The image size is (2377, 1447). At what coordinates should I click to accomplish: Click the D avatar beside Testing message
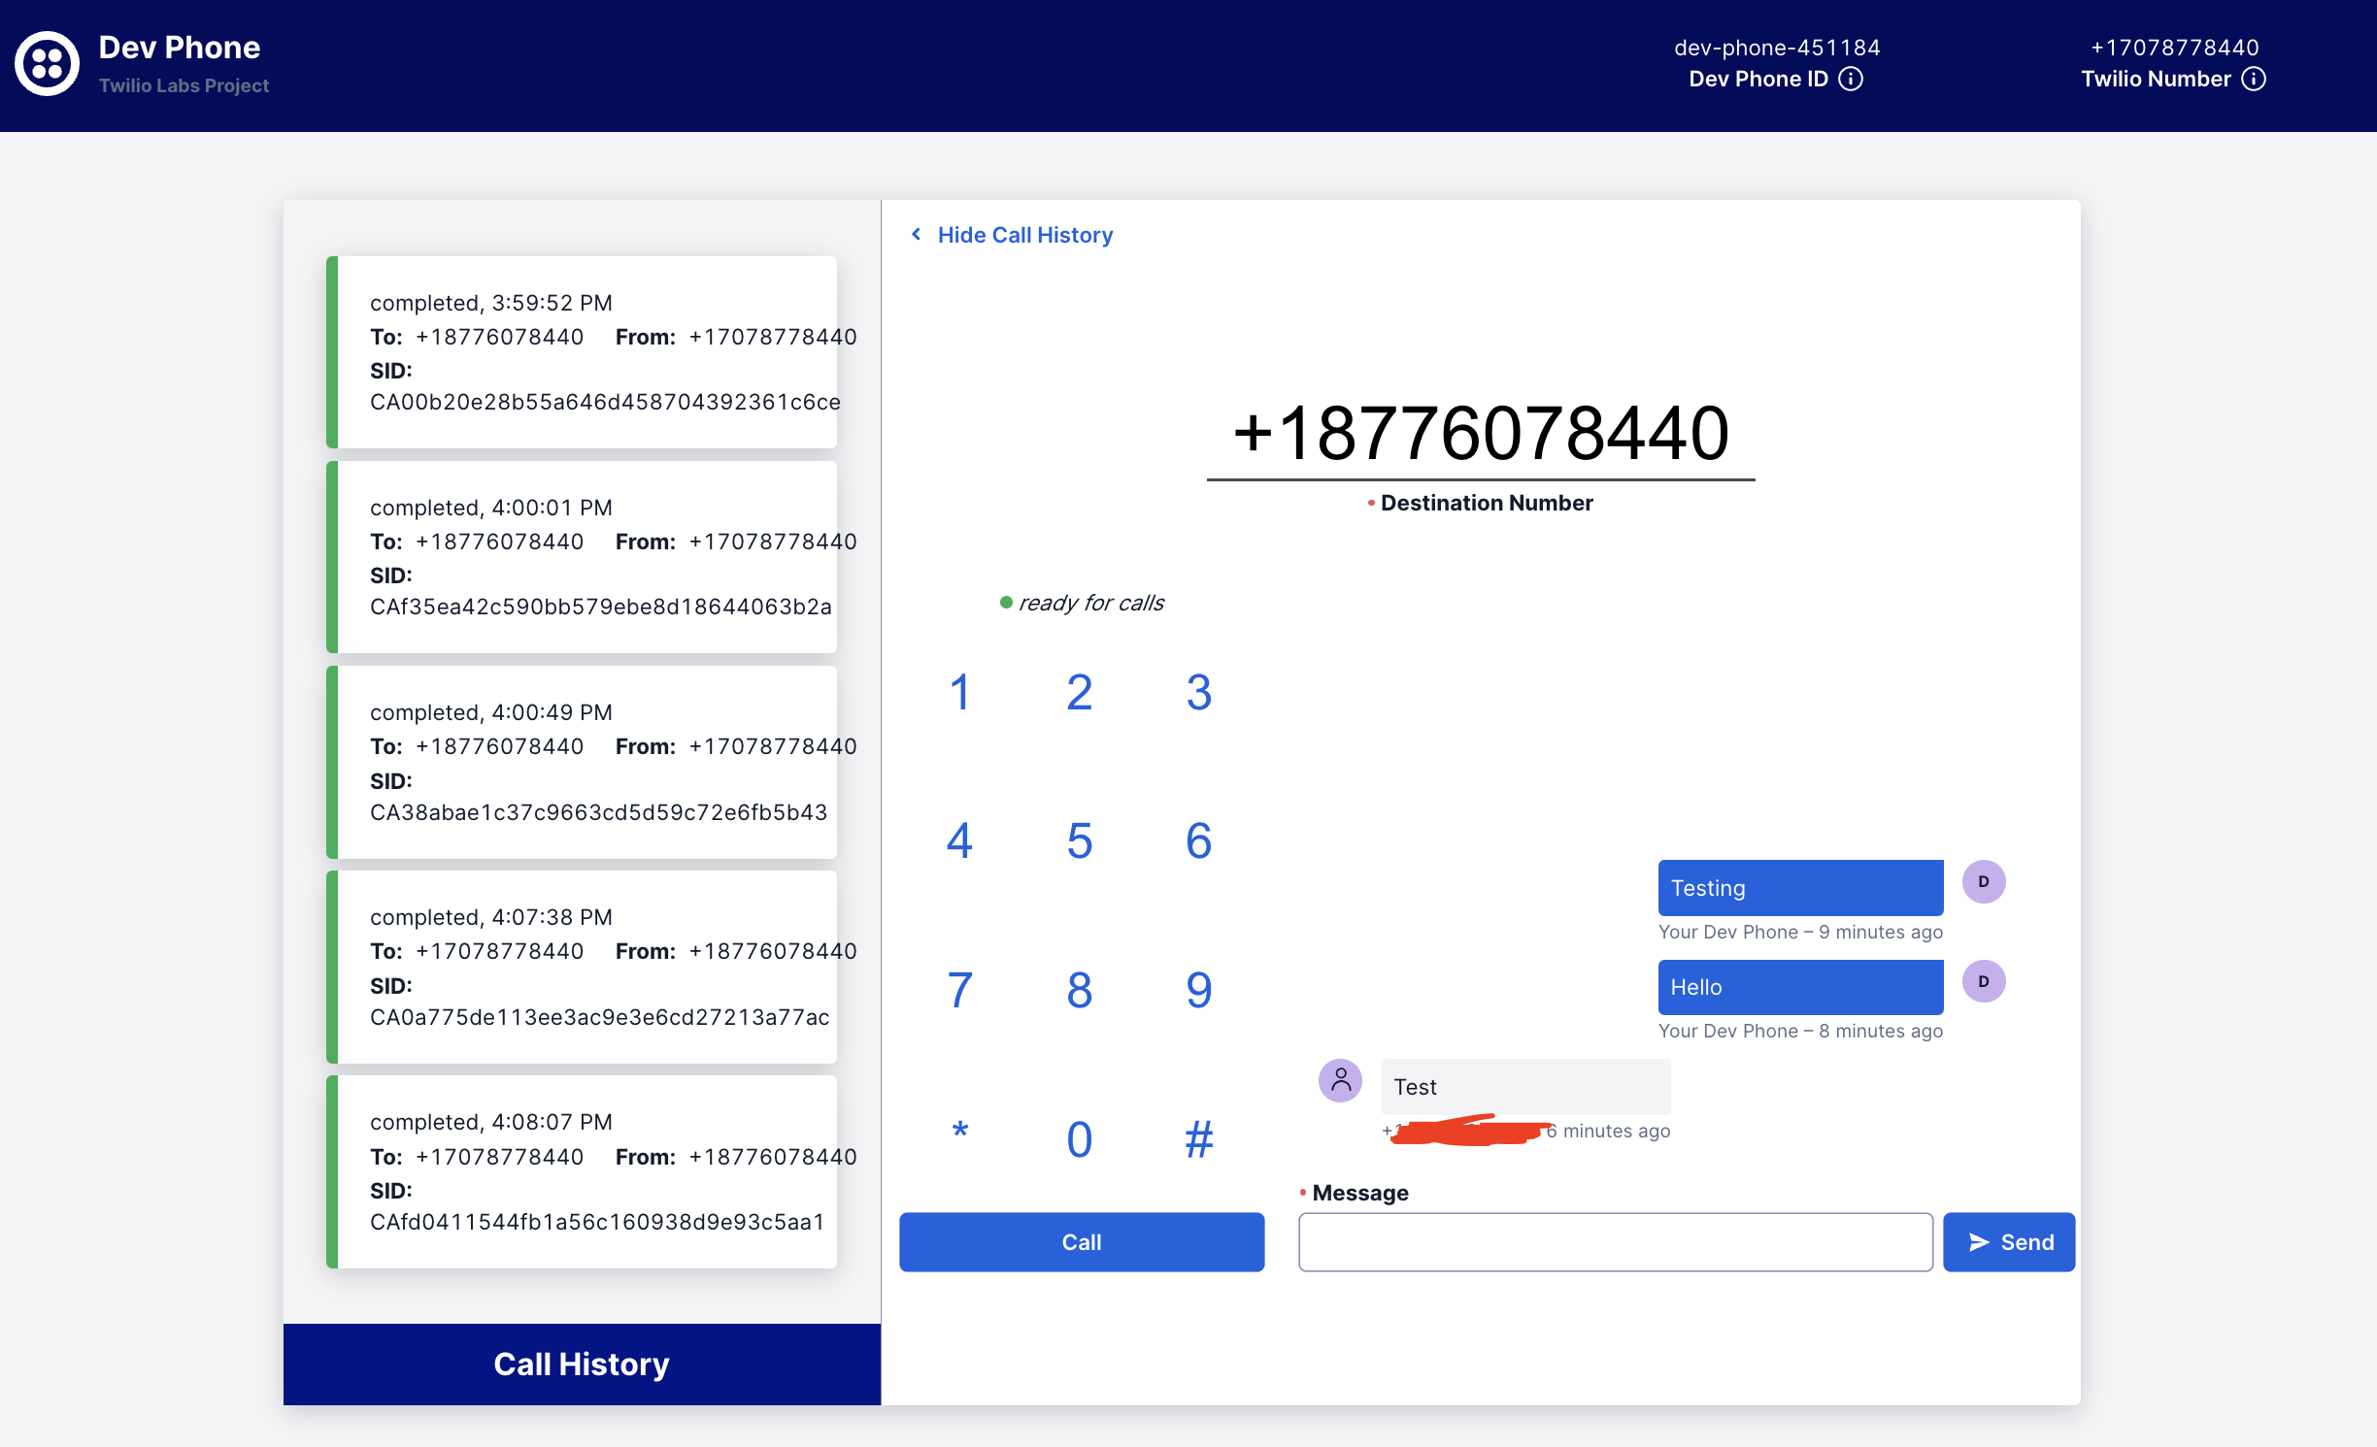[1983, 882]
